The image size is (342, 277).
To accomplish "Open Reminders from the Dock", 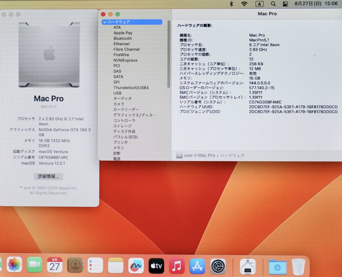I will (95, 265).
